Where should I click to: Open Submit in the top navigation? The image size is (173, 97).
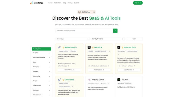click(76, 3)
